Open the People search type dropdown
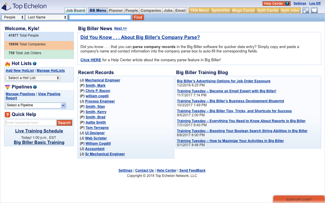The height and width of the screenshot is (203, 325). pos(13,17)
